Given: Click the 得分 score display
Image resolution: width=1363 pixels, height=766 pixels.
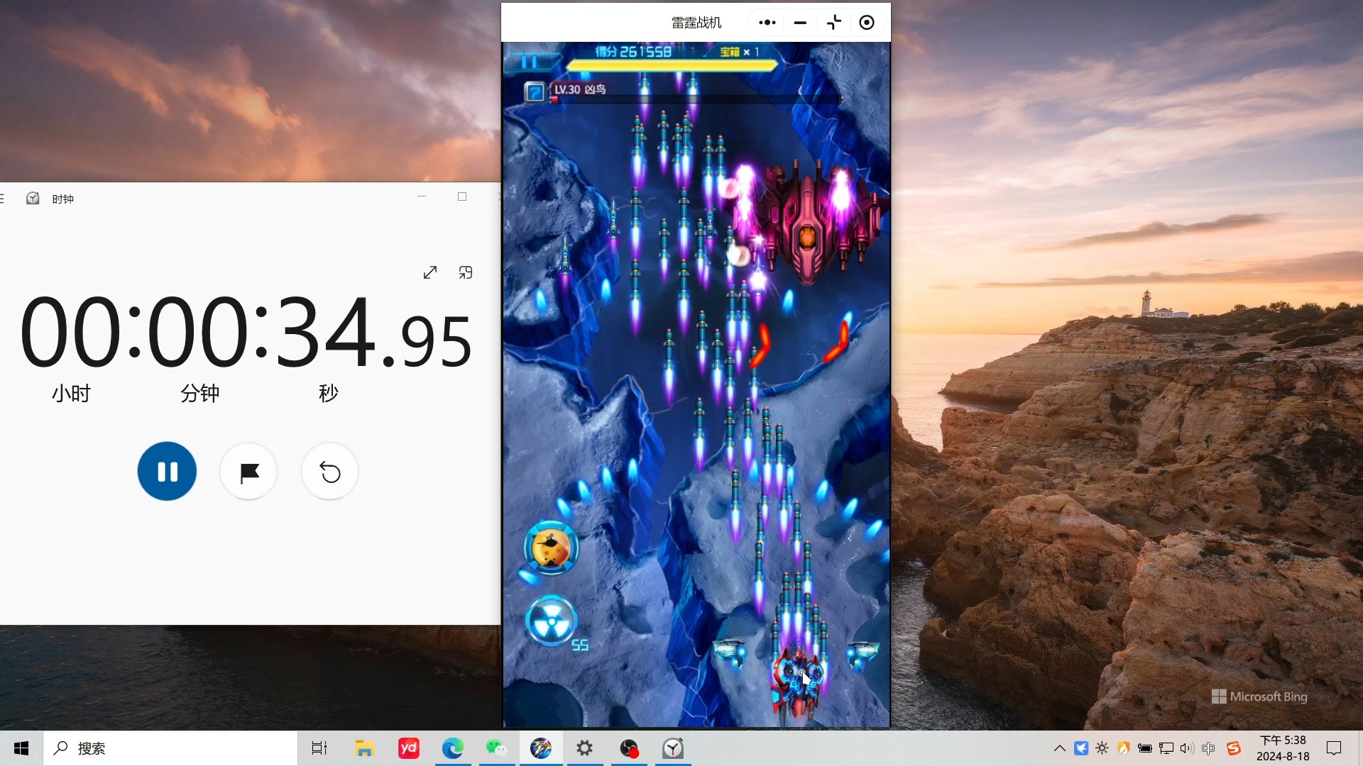Looking at the screenshot, I should [x=633, y=52].
